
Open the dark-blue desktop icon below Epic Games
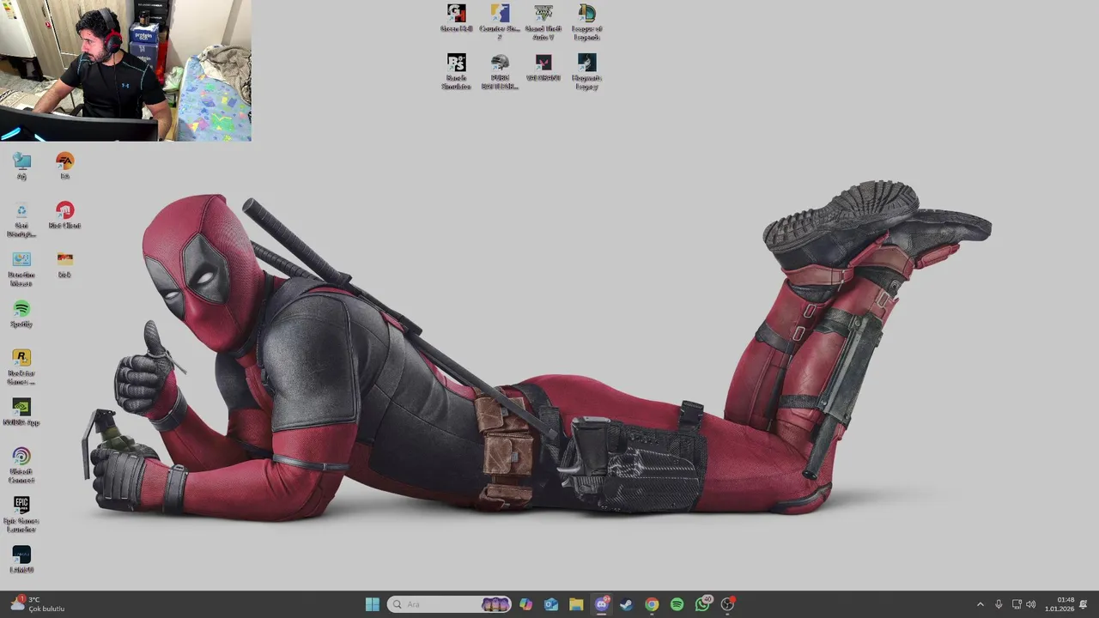(x=21, y=560)
